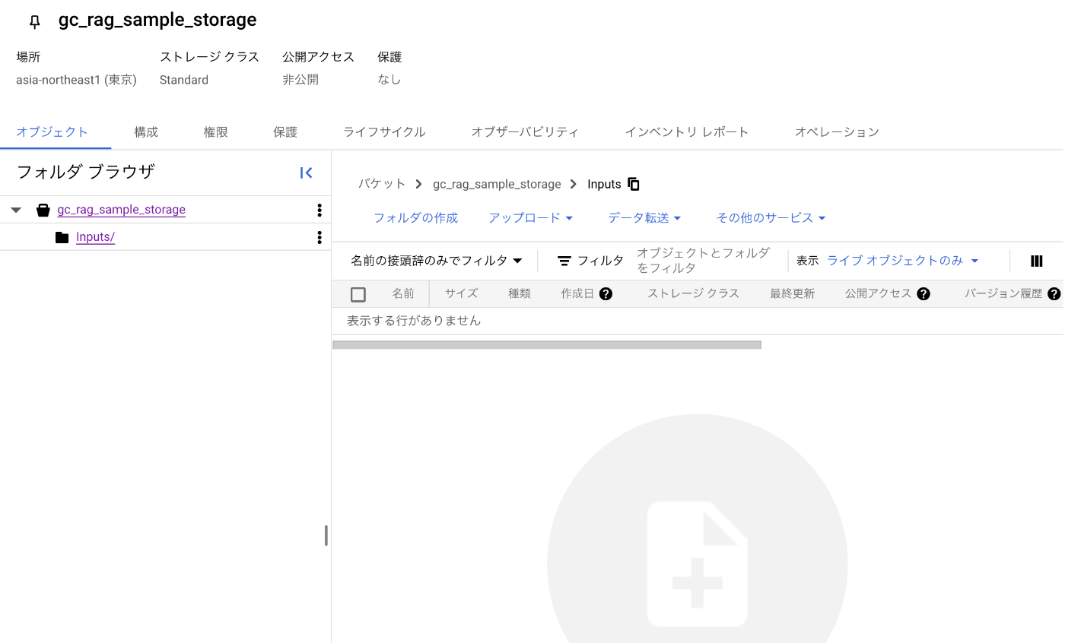Click the 最終更新 column header
1065x643 pixels.
point(793,294)
